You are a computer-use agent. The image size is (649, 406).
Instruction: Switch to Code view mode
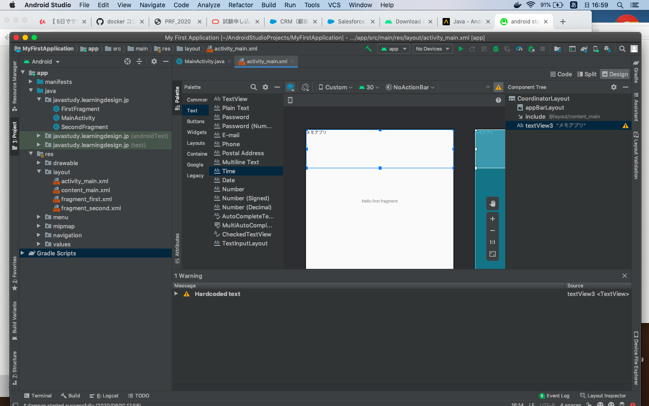pyautogui.click(x=561, y=74)
